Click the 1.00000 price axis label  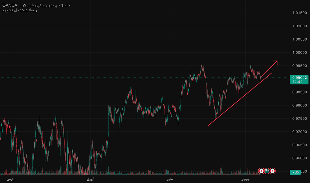pyautogui.click(x=299, y=53)
